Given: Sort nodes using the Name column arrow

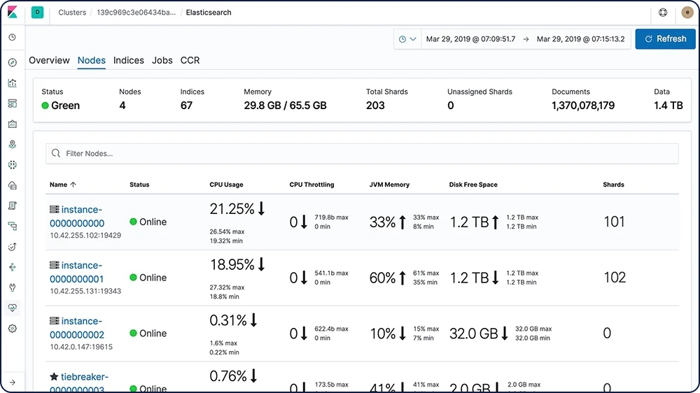Looking at the screenshot, I should (x=73, y=185).
